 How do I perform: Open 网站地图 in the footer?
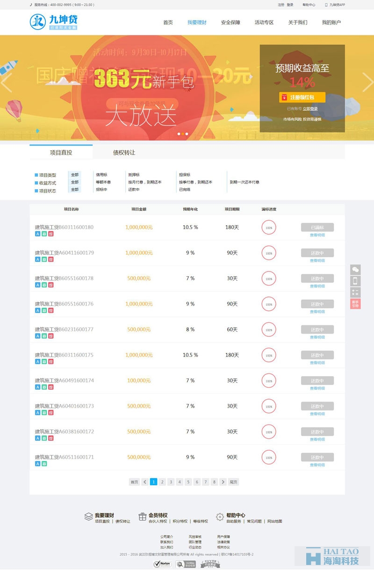coord(275,521)
